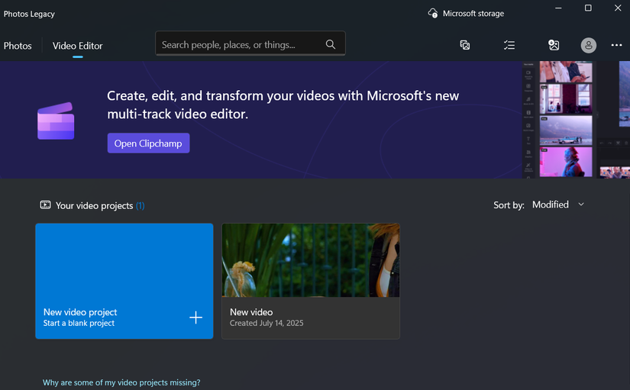Switch to the Photos tab
The image size is (630, 390).
click(x=18, y=46)
